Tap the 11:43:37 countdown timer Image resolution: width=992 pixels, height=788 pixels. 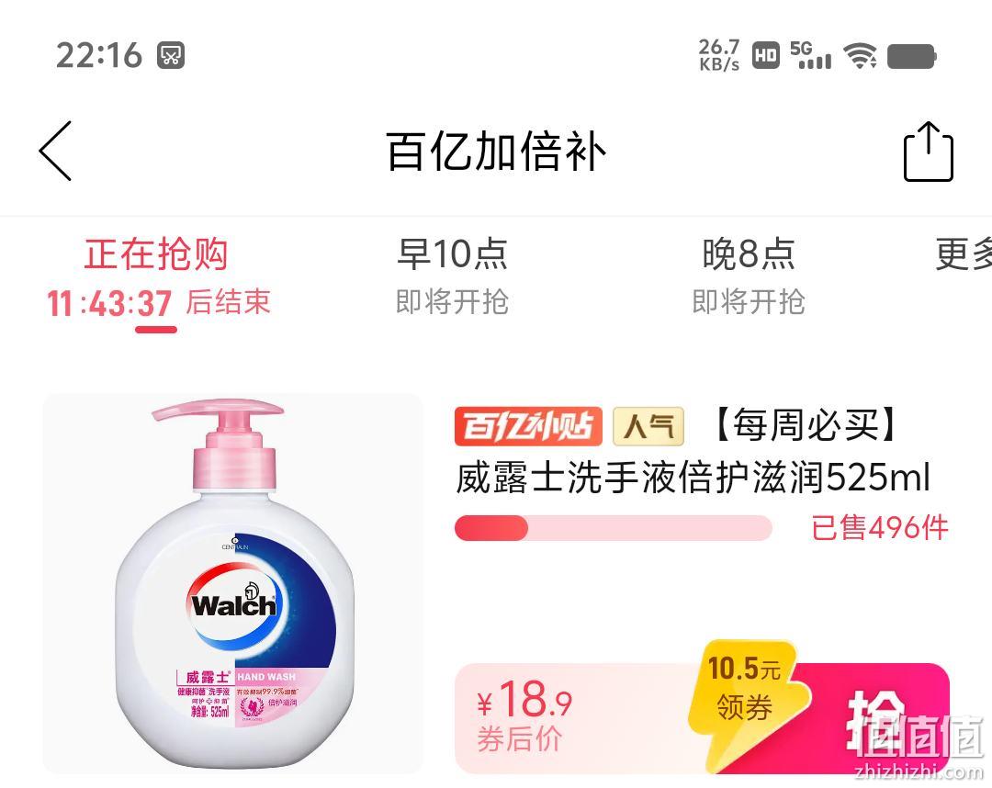[x=109, y=304]
